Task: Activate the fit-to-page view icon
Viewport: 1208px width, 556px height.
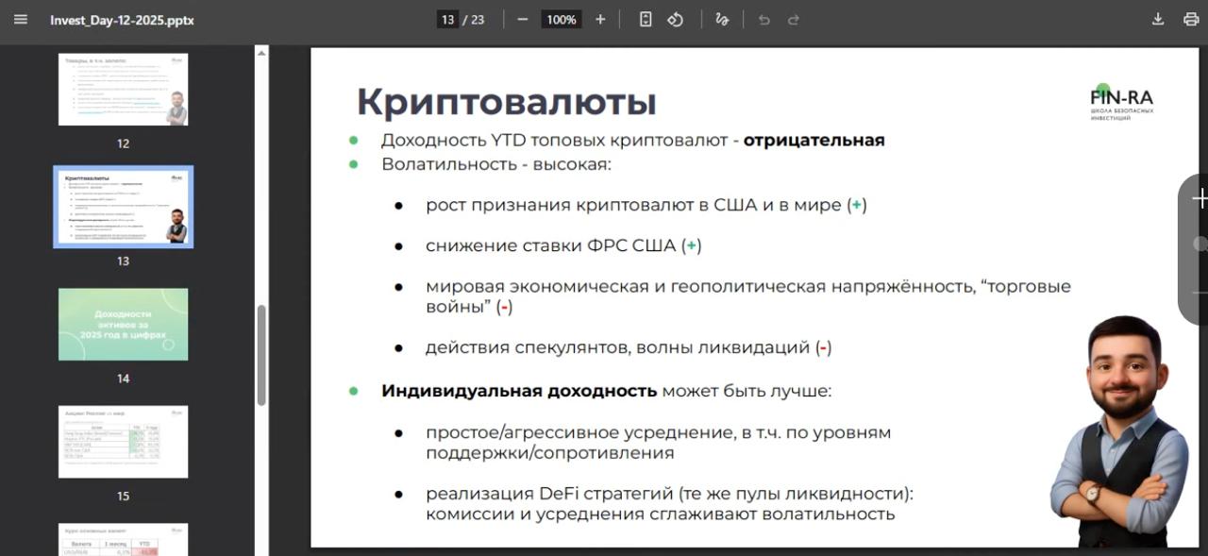Action: [646, 19]
